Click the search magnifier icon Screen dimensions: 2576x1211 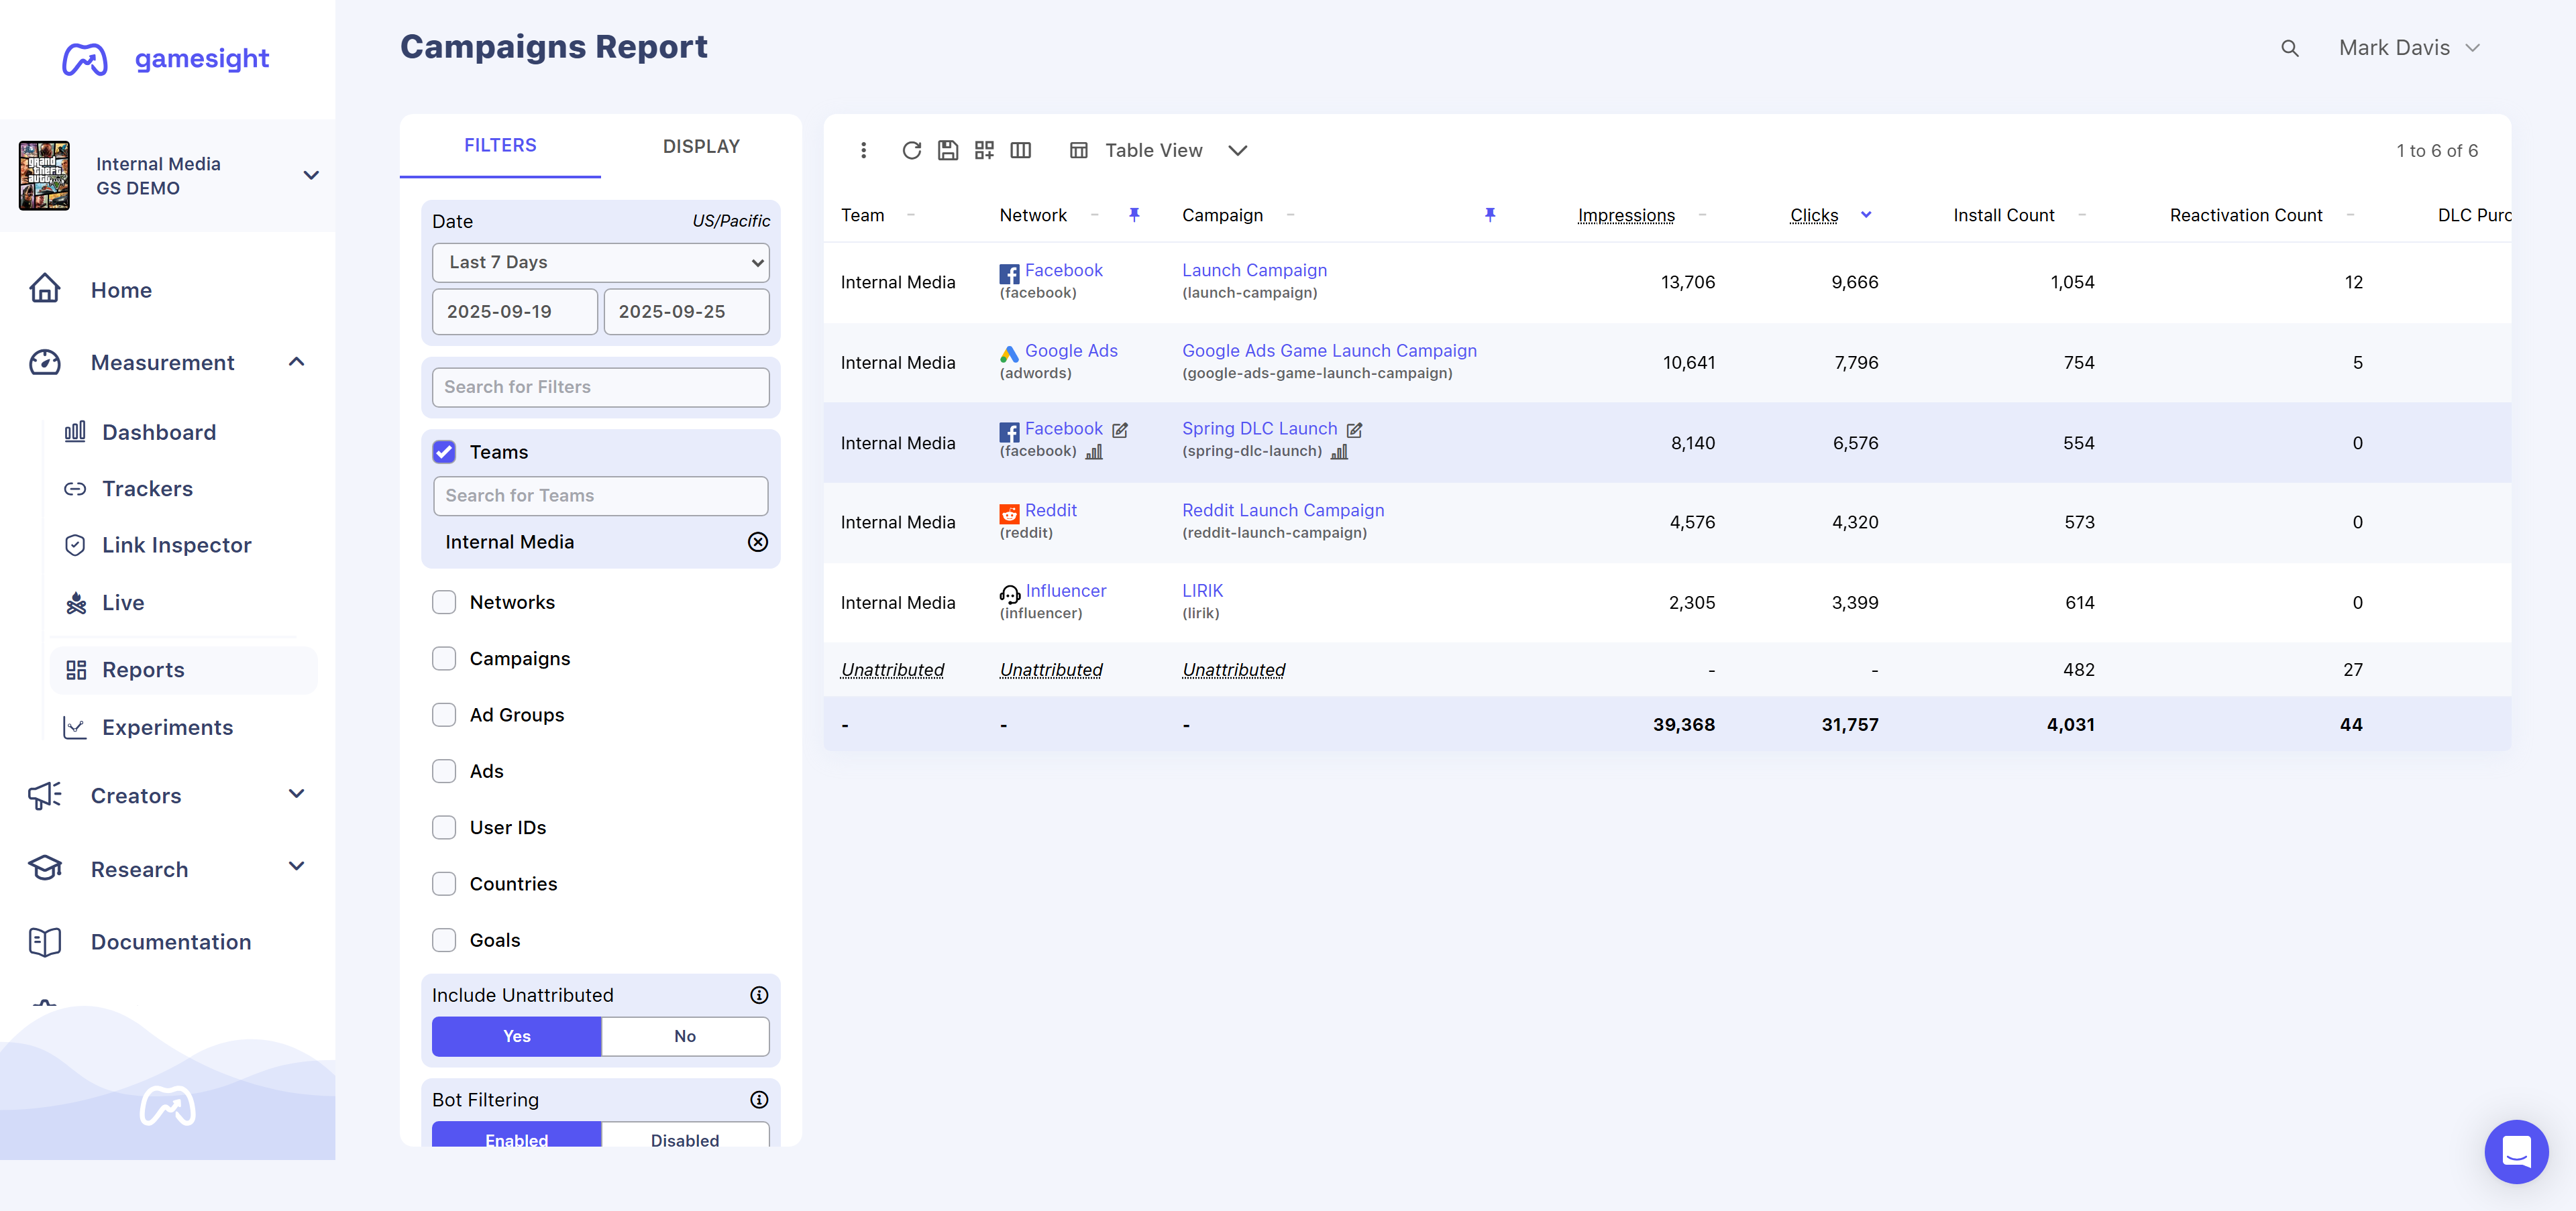pos(2289,48)
